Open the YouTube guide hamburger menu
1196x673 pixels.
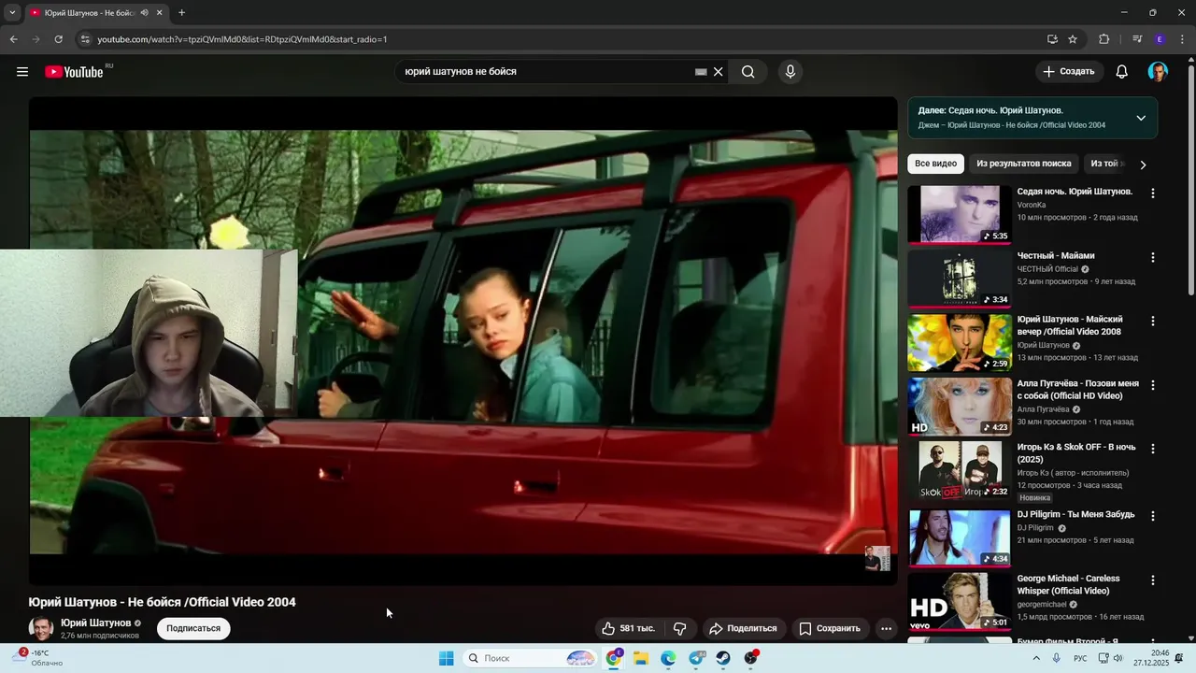22,72
